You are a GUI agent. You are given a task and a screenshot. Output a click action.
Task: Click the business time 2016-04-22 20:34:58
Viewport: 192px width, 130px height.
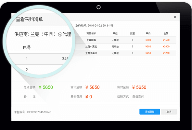coord(100,26)
